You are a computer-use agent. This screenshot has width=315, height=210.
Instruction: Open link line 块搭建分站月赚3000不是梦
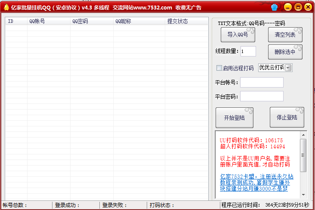point(254,189)
